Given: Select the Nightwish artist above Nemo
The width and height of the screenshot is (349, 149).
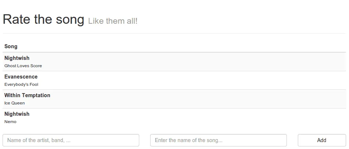Looking at the screenshot, I should tap(17, 114).
